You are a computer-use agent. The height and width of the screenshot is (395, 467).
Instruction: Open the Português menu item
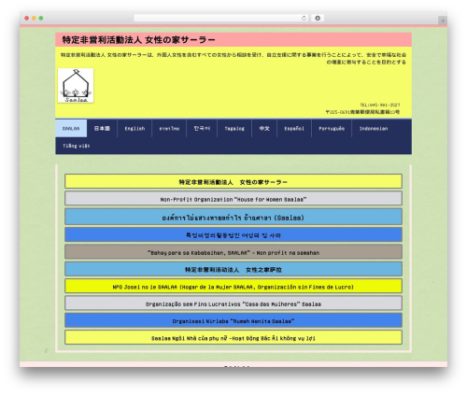(332, 128)
